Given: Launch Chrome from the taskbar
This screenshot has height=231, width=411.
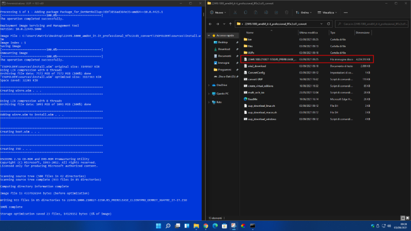Looking at the screenshot, I should coord(206,225).
